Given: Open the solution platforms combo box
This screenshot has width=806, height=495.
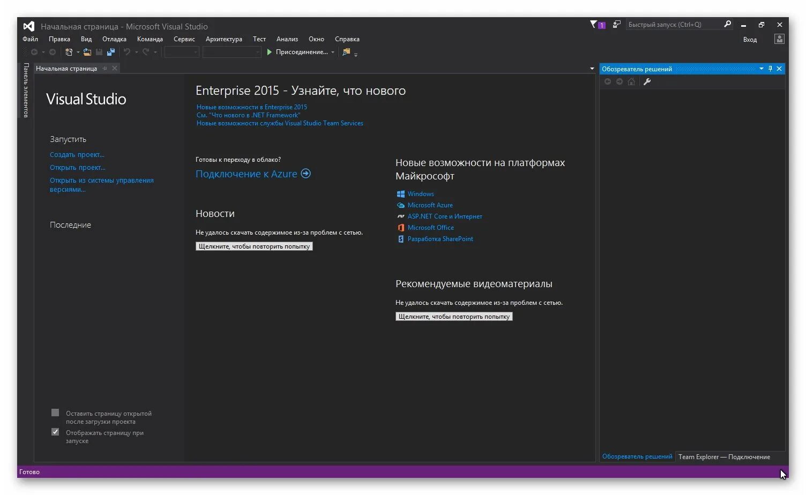Looking at the screenshot, I should click(x=232, y=52).
